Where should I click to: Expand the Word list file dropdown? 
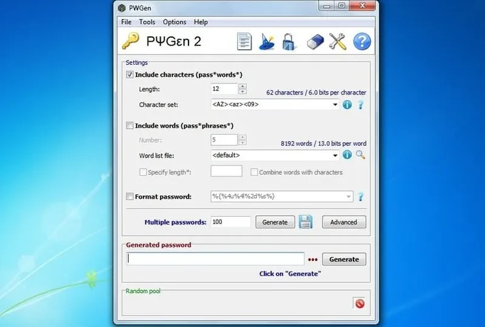335,155
